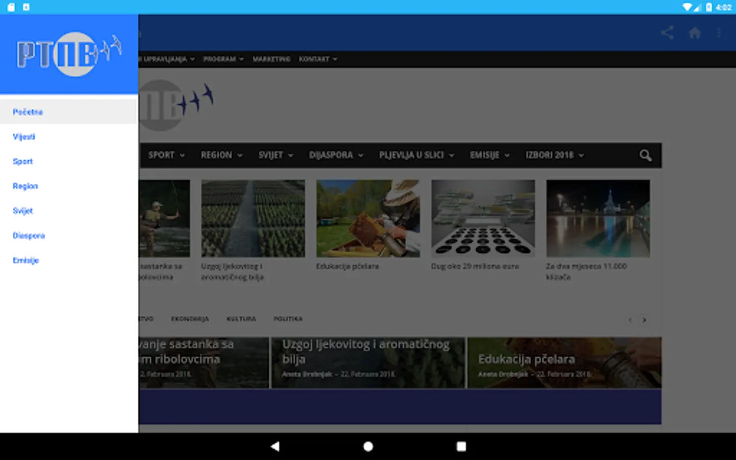This screenshot has width=736, height=460.
Task: Tap the share icon in app bar
Action: pyautogui.click(x=667, y=33)
